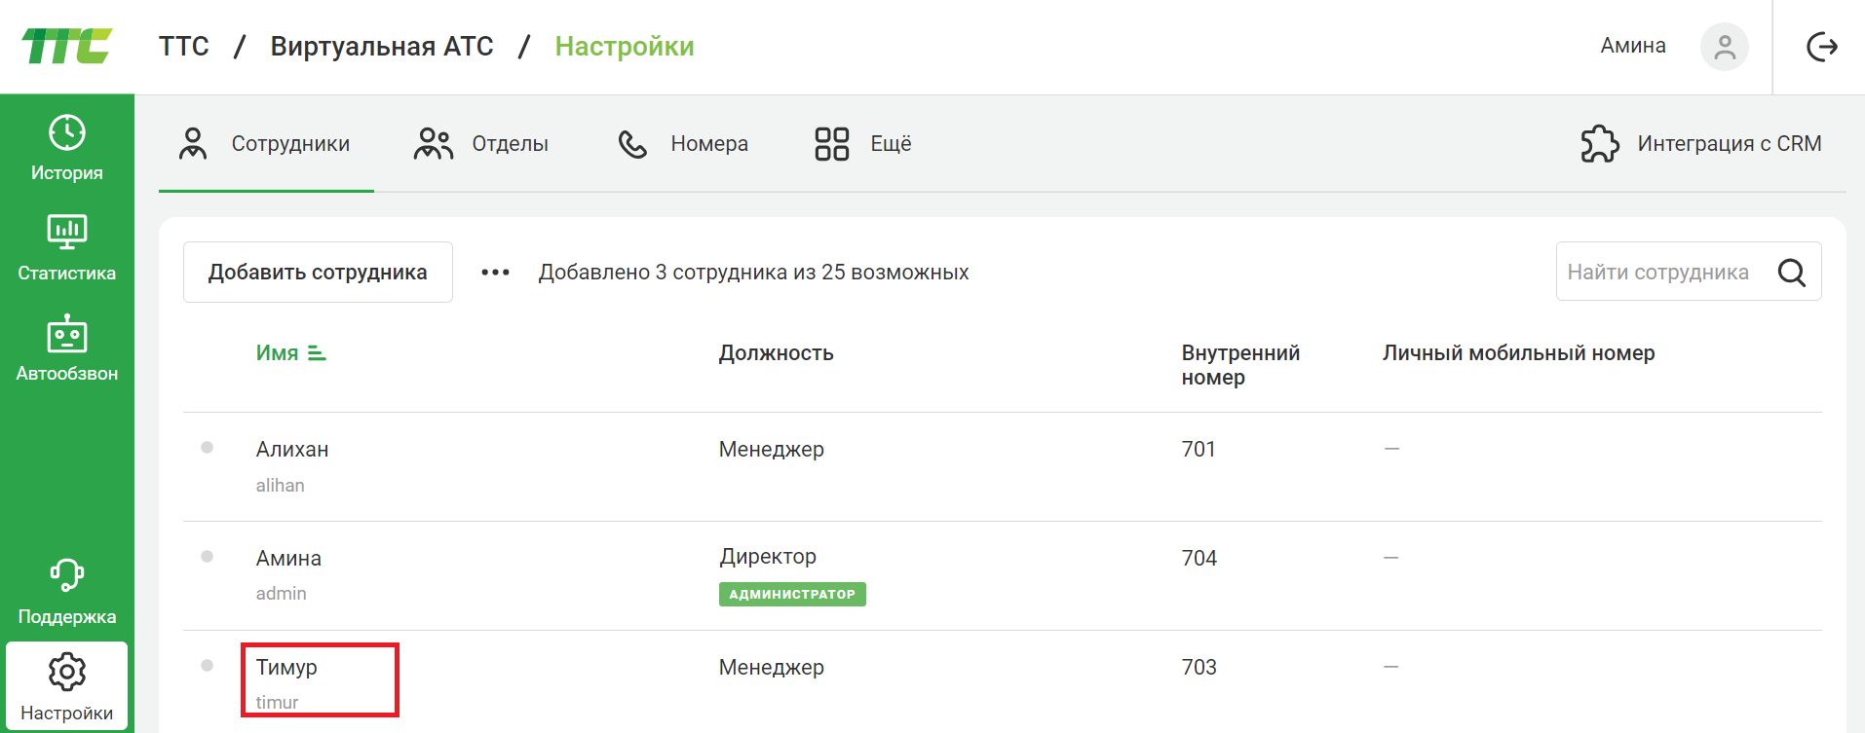Click the search magnifier icon
The width and height of the screenshot is (1865, 733).
pos(1792,272)
